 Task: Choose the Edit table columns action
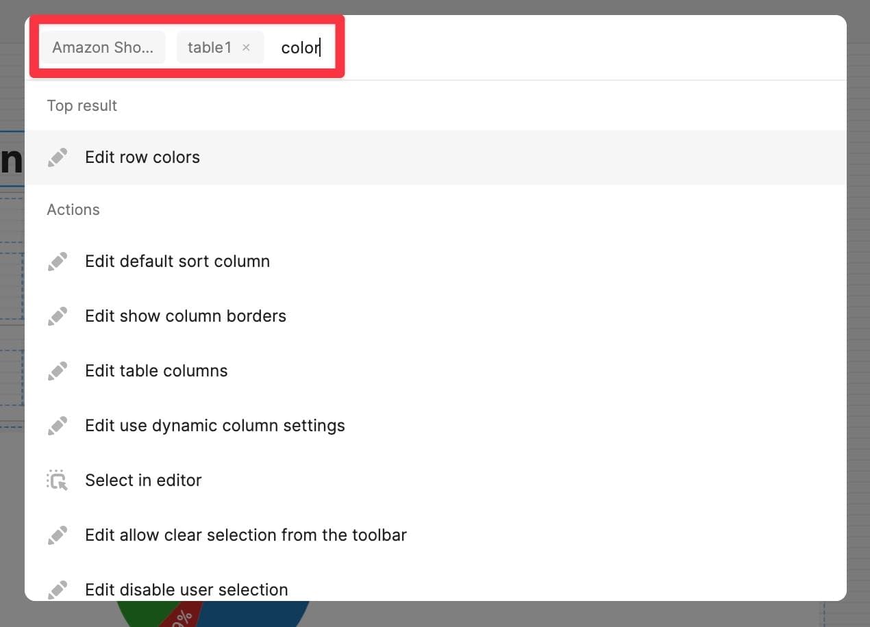point(156,371)
